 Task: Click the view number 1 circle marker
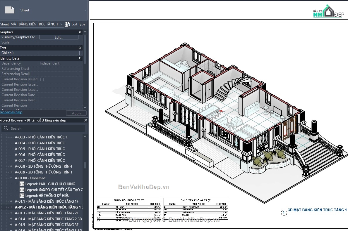coord(284,213)
